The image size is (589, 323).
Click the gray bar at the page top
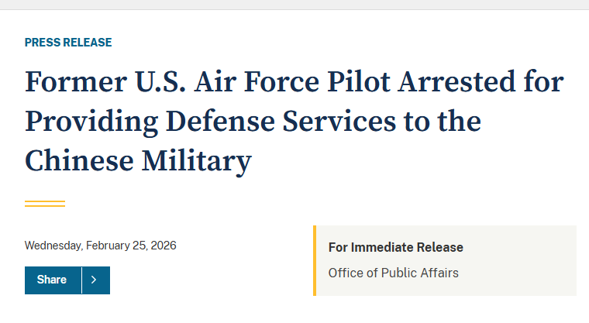click(x=294, y=5)
